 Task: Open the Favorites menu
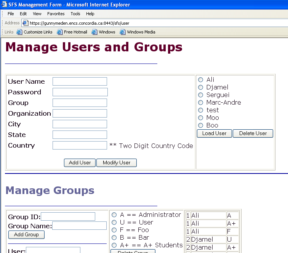[x=56, y=14]
